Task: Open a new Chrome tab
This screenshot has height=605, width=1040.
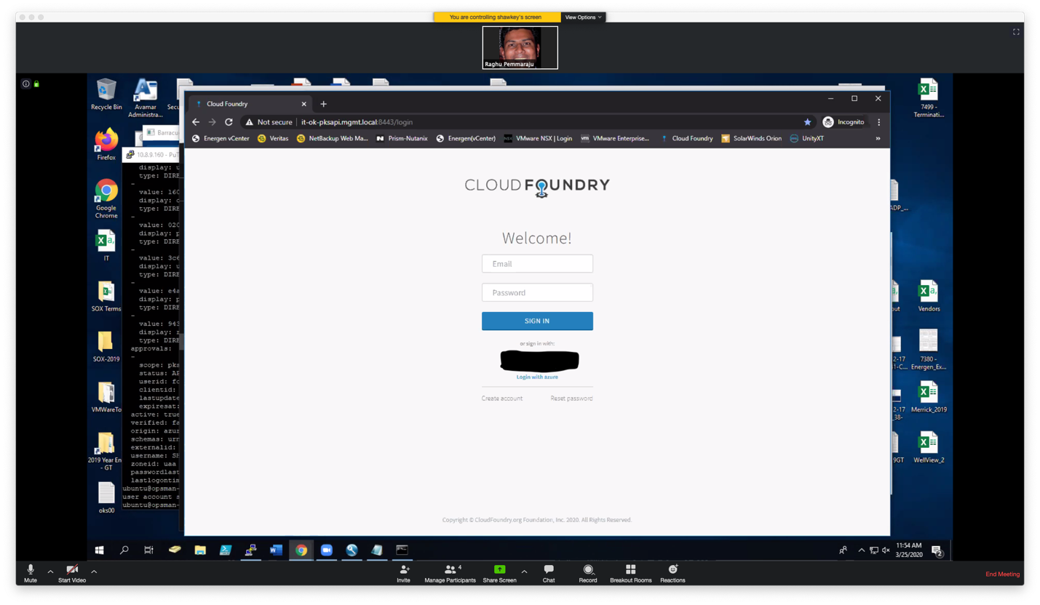Action: [x=324, y=104]
